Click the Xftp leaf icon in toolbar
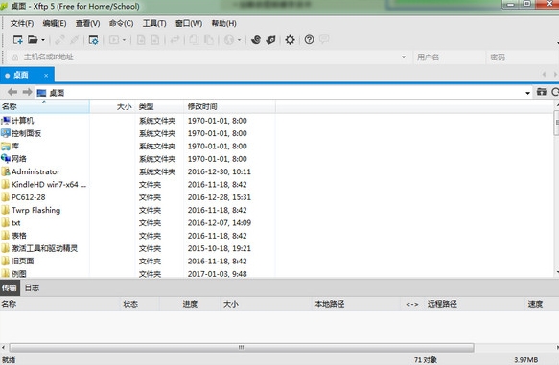 tap(271, 40)
